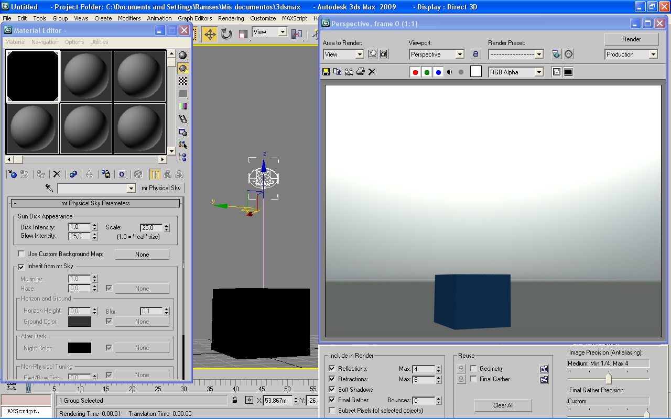The width and height of the screenshot is (671, 419).
Task: Click the Make Preview filmstrip icon
Action: [x=183, y=119]
